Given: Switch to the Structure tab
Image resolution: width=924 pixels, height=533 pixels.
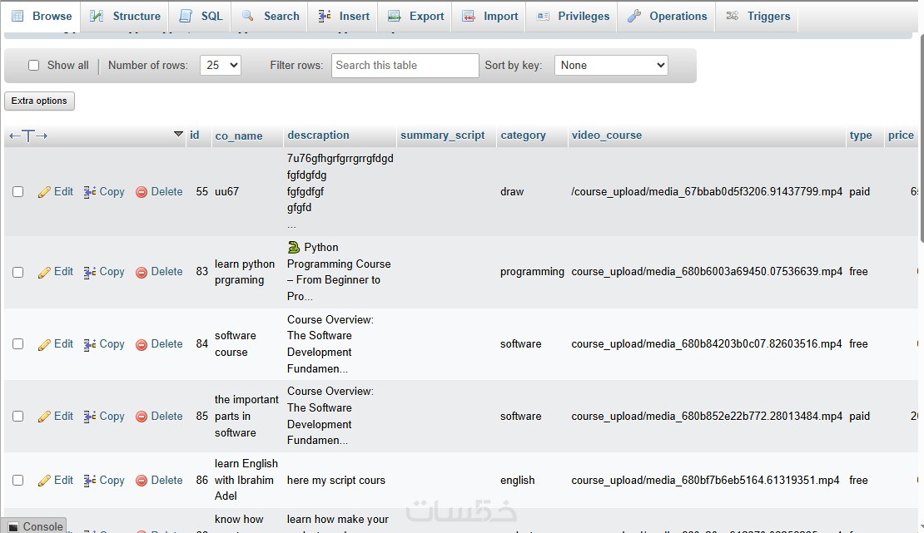Looking at the screenshot, I should click(x=124, y=16).
